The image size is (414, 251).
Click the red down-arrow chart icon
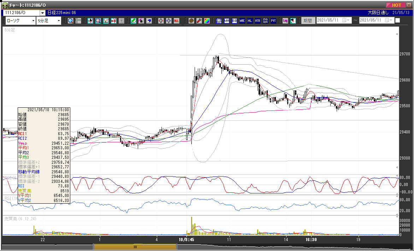[x=90, y=20]
